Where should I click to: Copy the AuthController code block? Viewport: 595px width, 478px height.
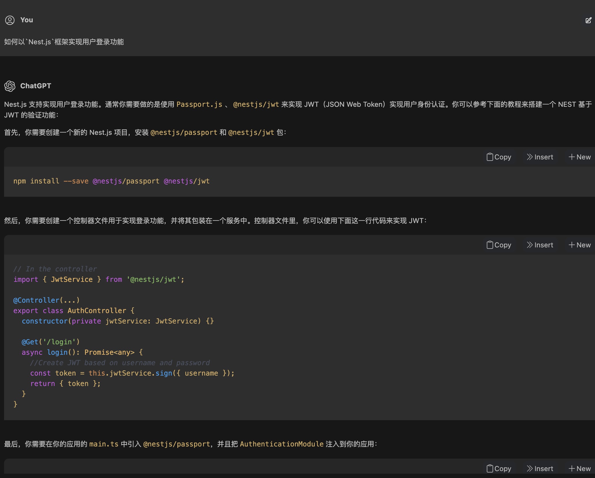(499, 245)
